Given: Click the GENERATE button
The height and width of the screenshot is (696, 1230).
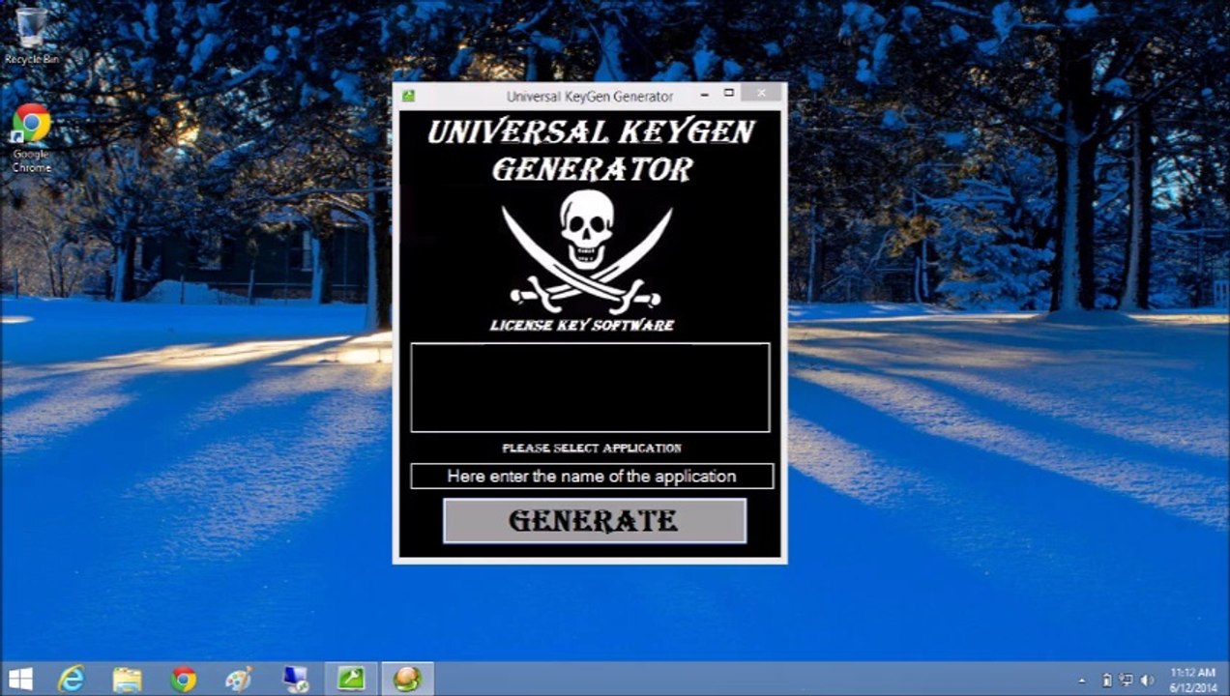Looking at the screenshot, I should point(595,521).
